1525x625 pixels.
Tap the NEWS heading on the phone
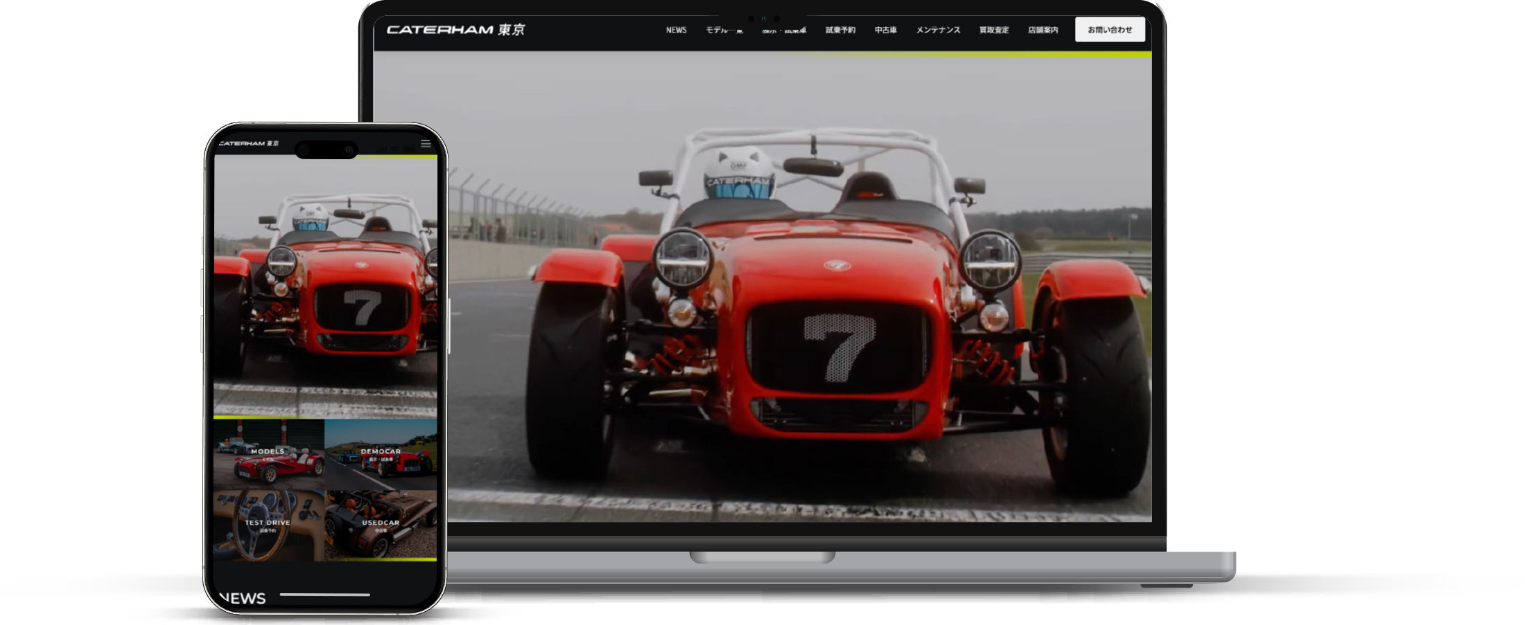[243, 598]
